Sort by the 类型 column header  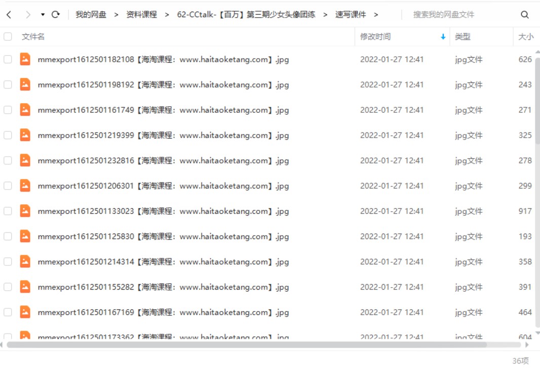click(462, 36)
